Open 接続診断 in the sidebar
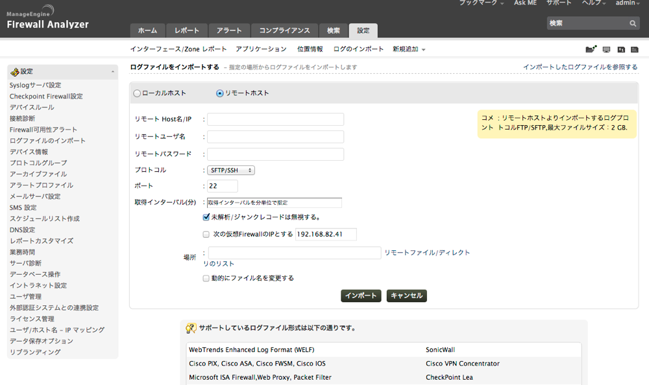This screenshot has height=385, width=649. (x=22, y=119)
